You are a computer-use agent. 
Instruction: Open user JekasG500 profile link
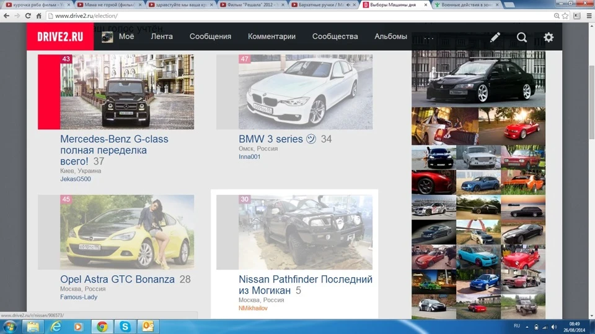pyautogui.click(x=76, y=179)
